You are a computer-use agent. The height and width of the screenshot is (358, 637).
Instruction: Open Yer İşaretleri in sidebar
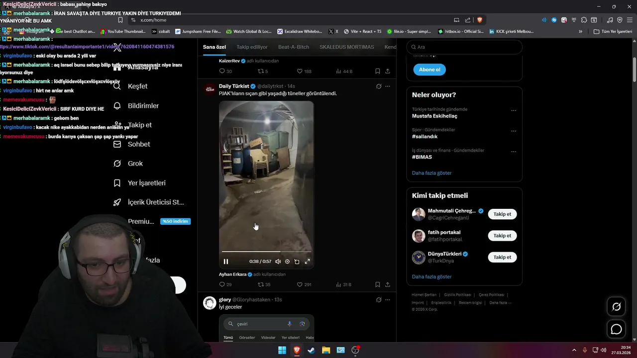140,182
